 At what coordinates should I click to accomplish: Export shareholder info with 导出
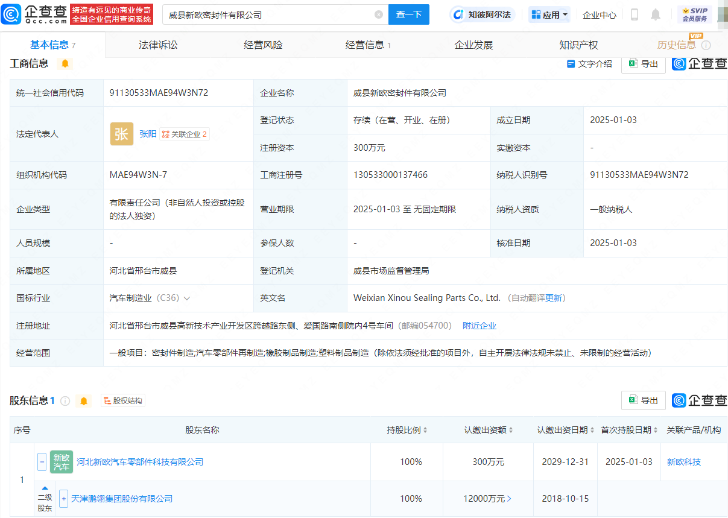pyautogui.click(x=644, y=400)
